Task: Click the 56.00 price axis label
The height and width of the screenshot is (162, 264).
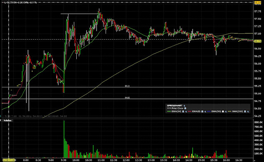Action: (258, 63)
